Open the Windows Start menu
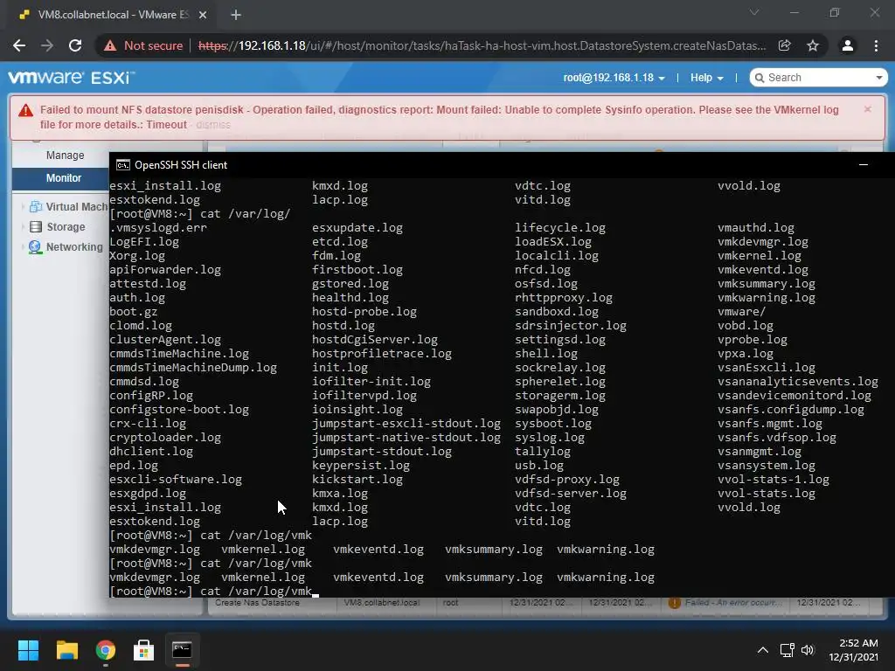This screenshot has width=895, height=671. (29, 650)
